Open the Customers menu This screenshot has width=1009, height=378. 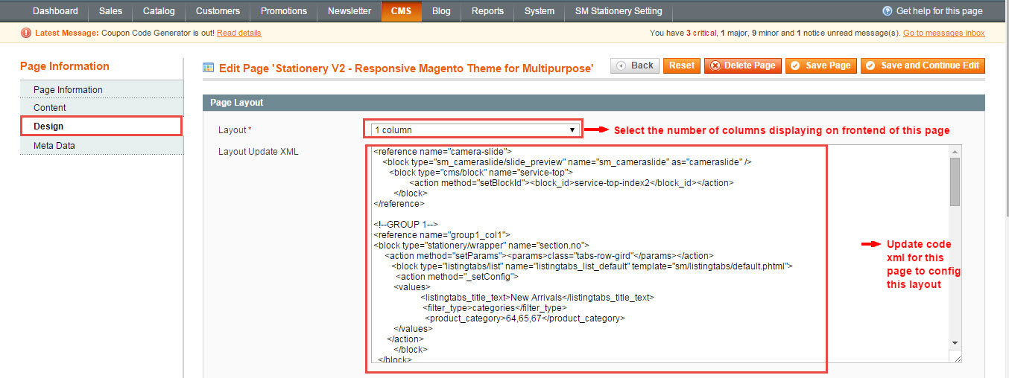218,11
